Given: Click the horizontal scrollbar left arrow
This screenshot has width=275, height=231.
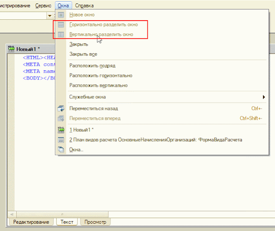Looking at the screenshot, I should (12, 214).
